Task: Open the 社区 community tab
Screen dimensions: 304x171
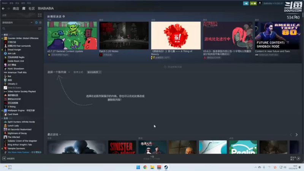Action: pyautogui.click(x=32, y=8)
